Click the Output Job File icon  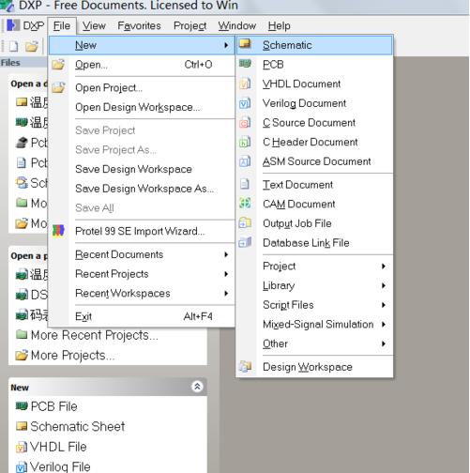[245, 222]
